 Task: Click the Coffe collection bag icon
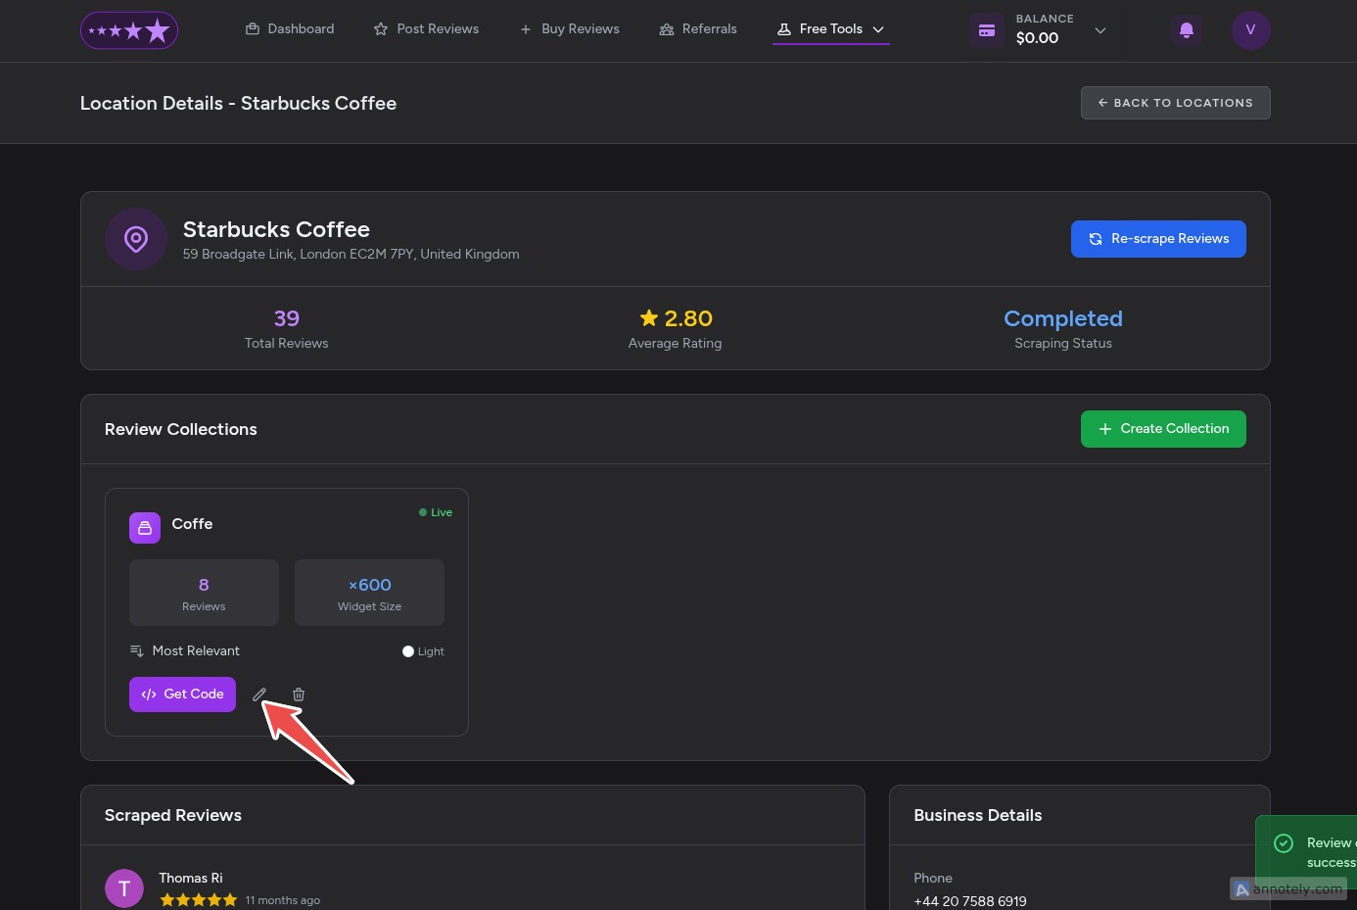(x=145, y=528)
